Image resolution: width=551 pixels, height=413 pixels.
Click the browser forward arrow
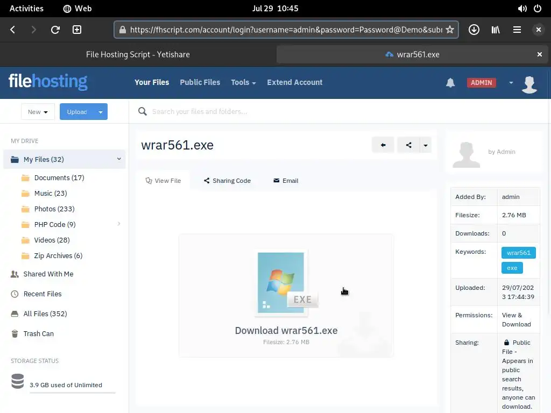tap(34, 30)
